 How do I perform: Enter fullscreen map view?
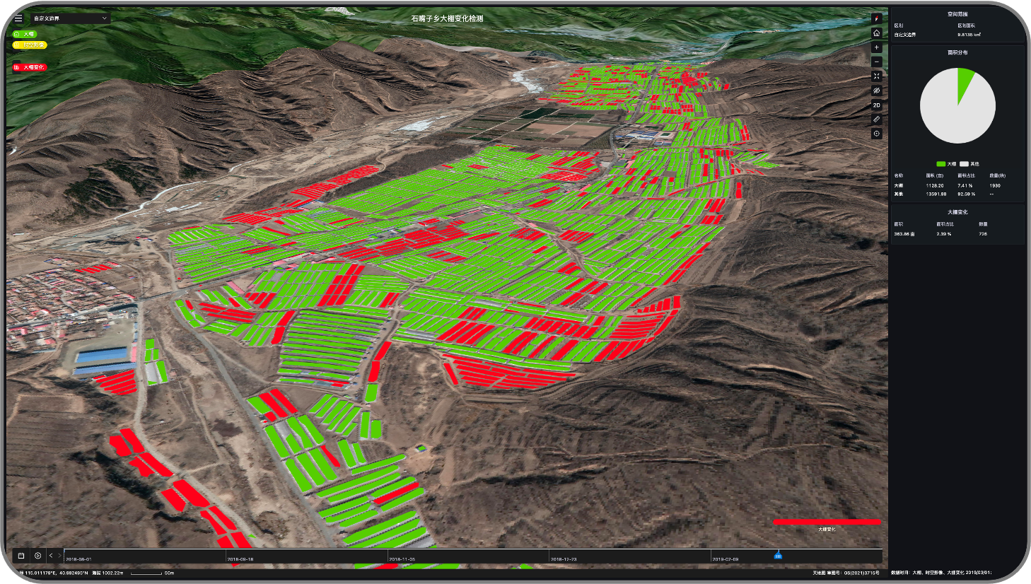(877, 76)
